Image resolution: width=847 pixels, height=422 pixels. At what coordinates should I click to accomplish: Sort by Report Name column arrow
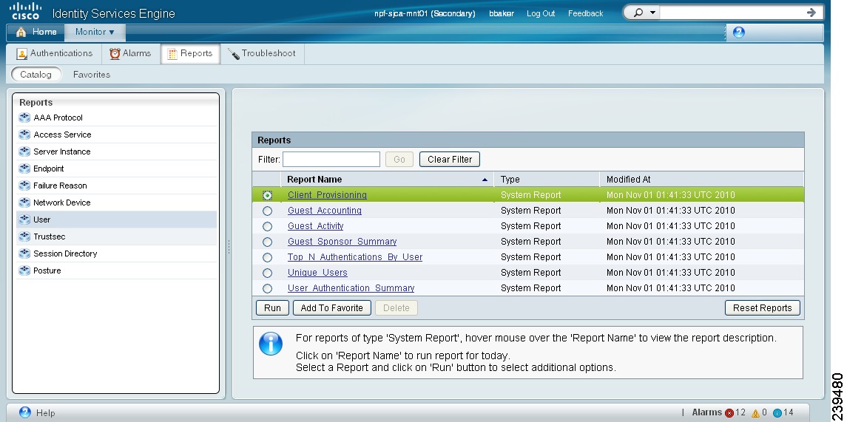click(485, 180)
